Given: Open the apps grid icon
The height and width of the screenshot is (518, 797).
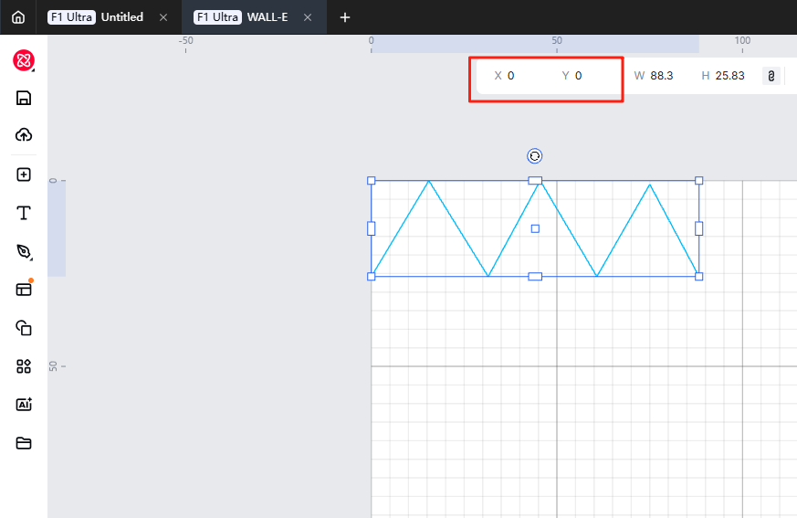Looking at the screenshot, I should tap(24, 366).
